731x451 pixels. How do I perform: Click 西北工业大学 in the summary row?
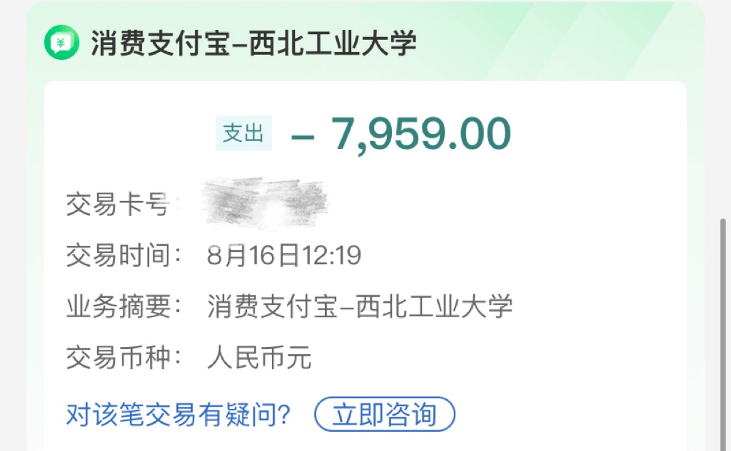point(434,306)
